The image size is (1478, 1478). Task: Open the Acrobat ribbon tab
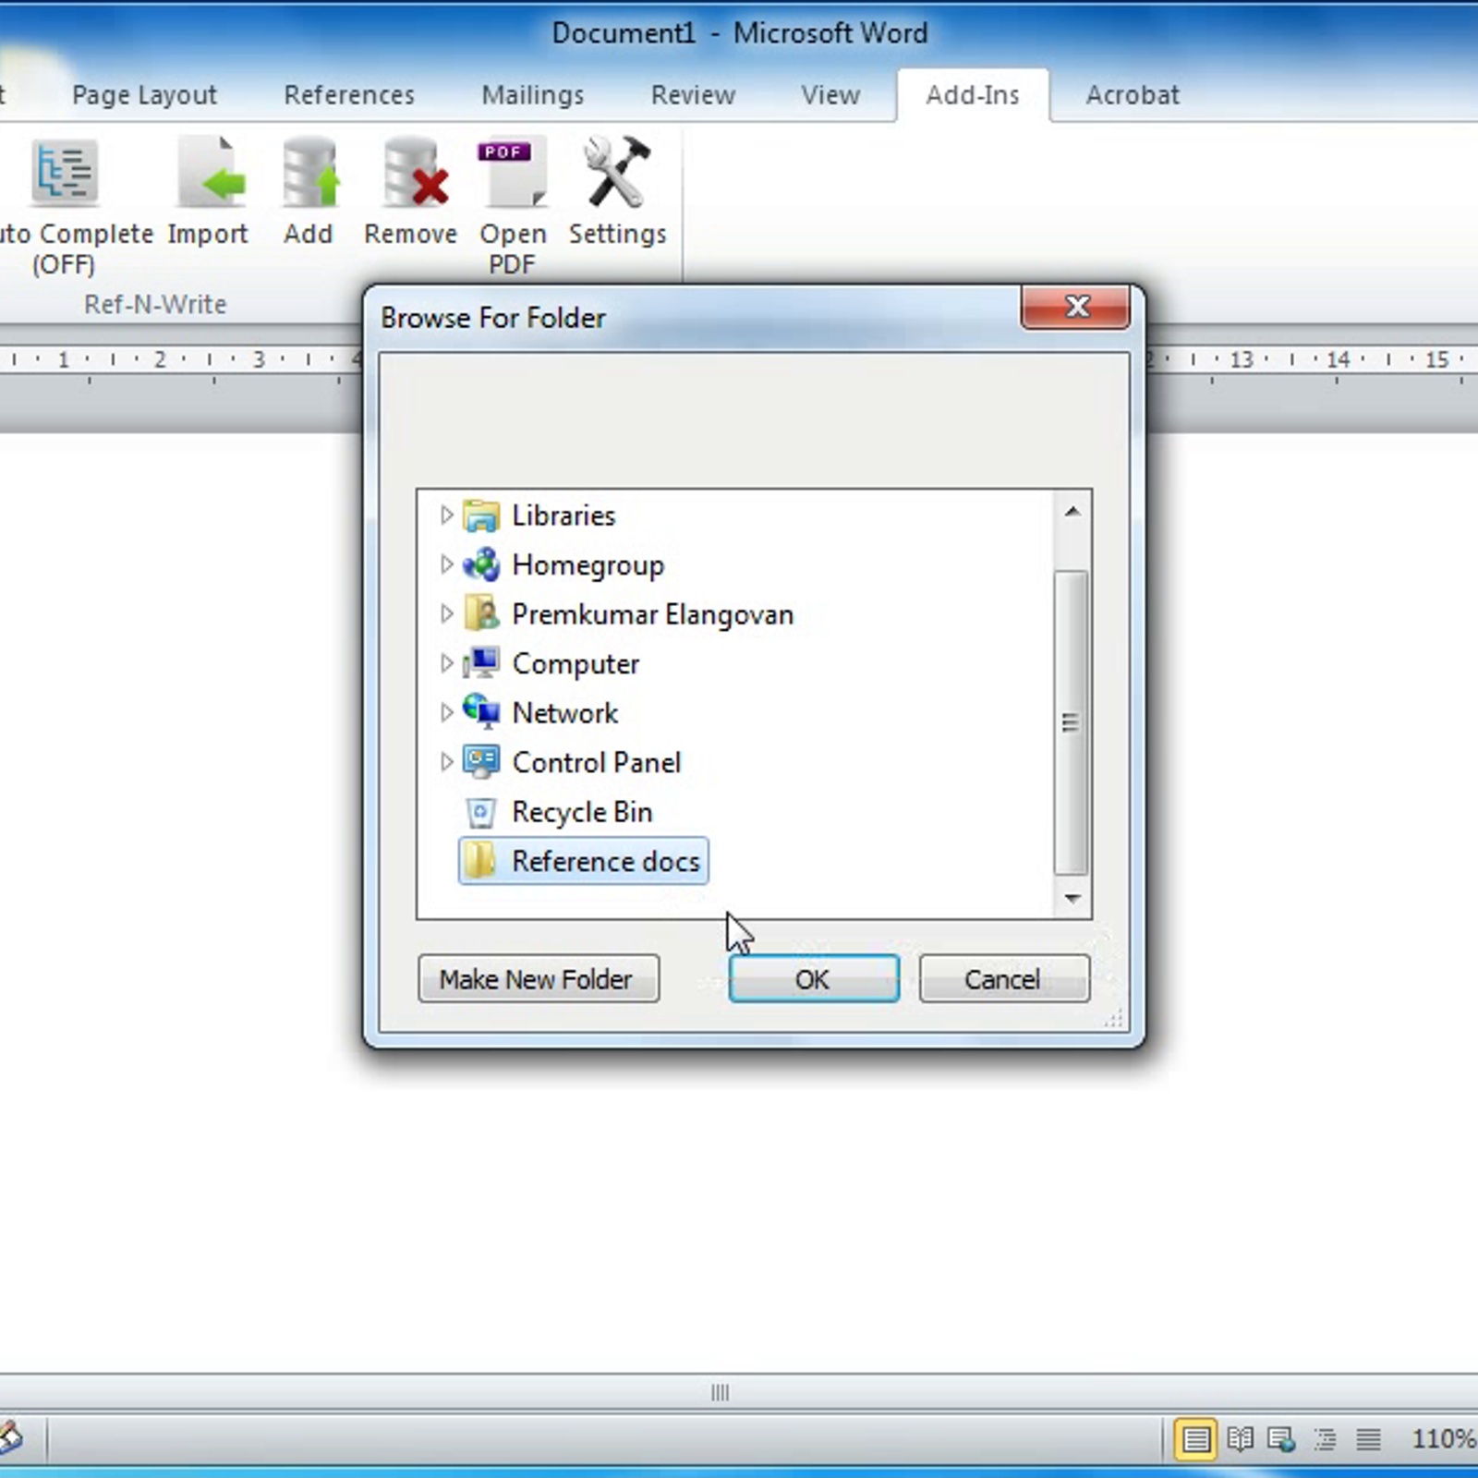(1133, 95)
